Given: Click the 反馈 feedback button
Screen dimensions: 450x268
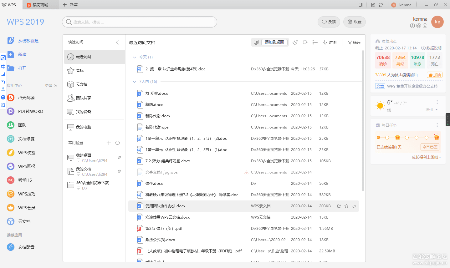Looking at the screenshot, I should (x=329, y=22).
